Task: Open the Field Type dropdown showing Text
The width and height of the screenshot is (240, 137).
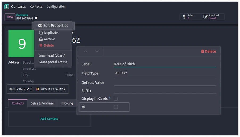Action: click(x=164, y=73)
